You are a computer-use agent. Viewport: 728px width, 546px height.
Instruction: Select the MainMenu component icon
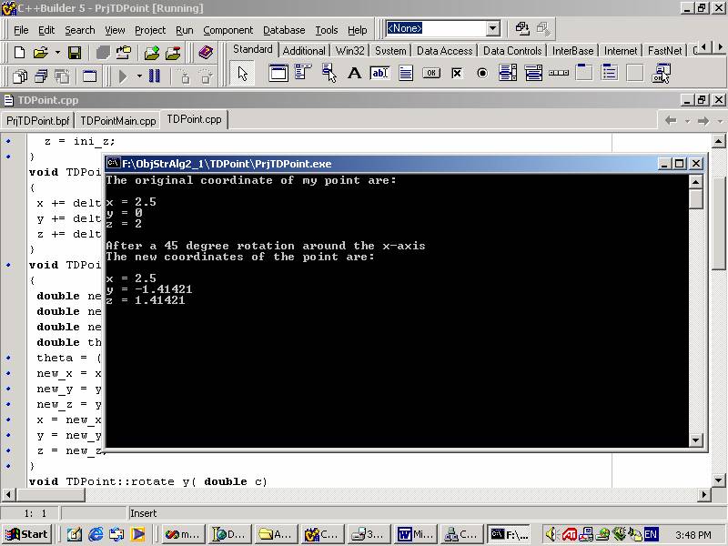[304, 73]
